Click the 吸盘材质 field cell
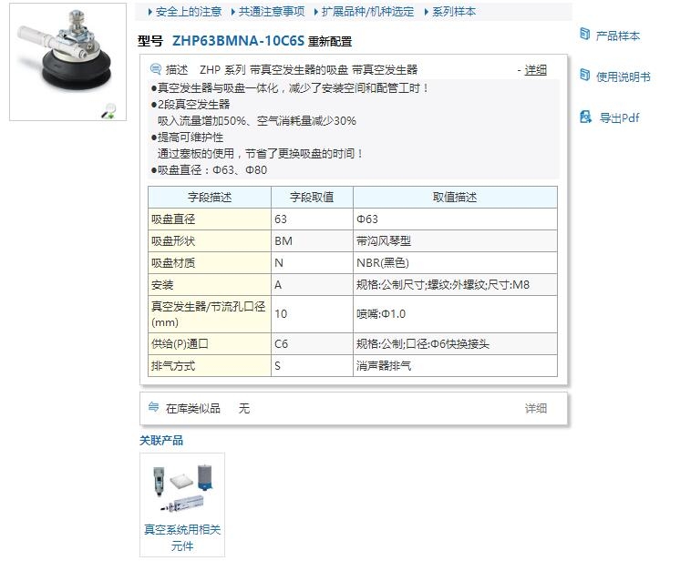This screenshot has width=680, height=581. click(x=210, y=263)
